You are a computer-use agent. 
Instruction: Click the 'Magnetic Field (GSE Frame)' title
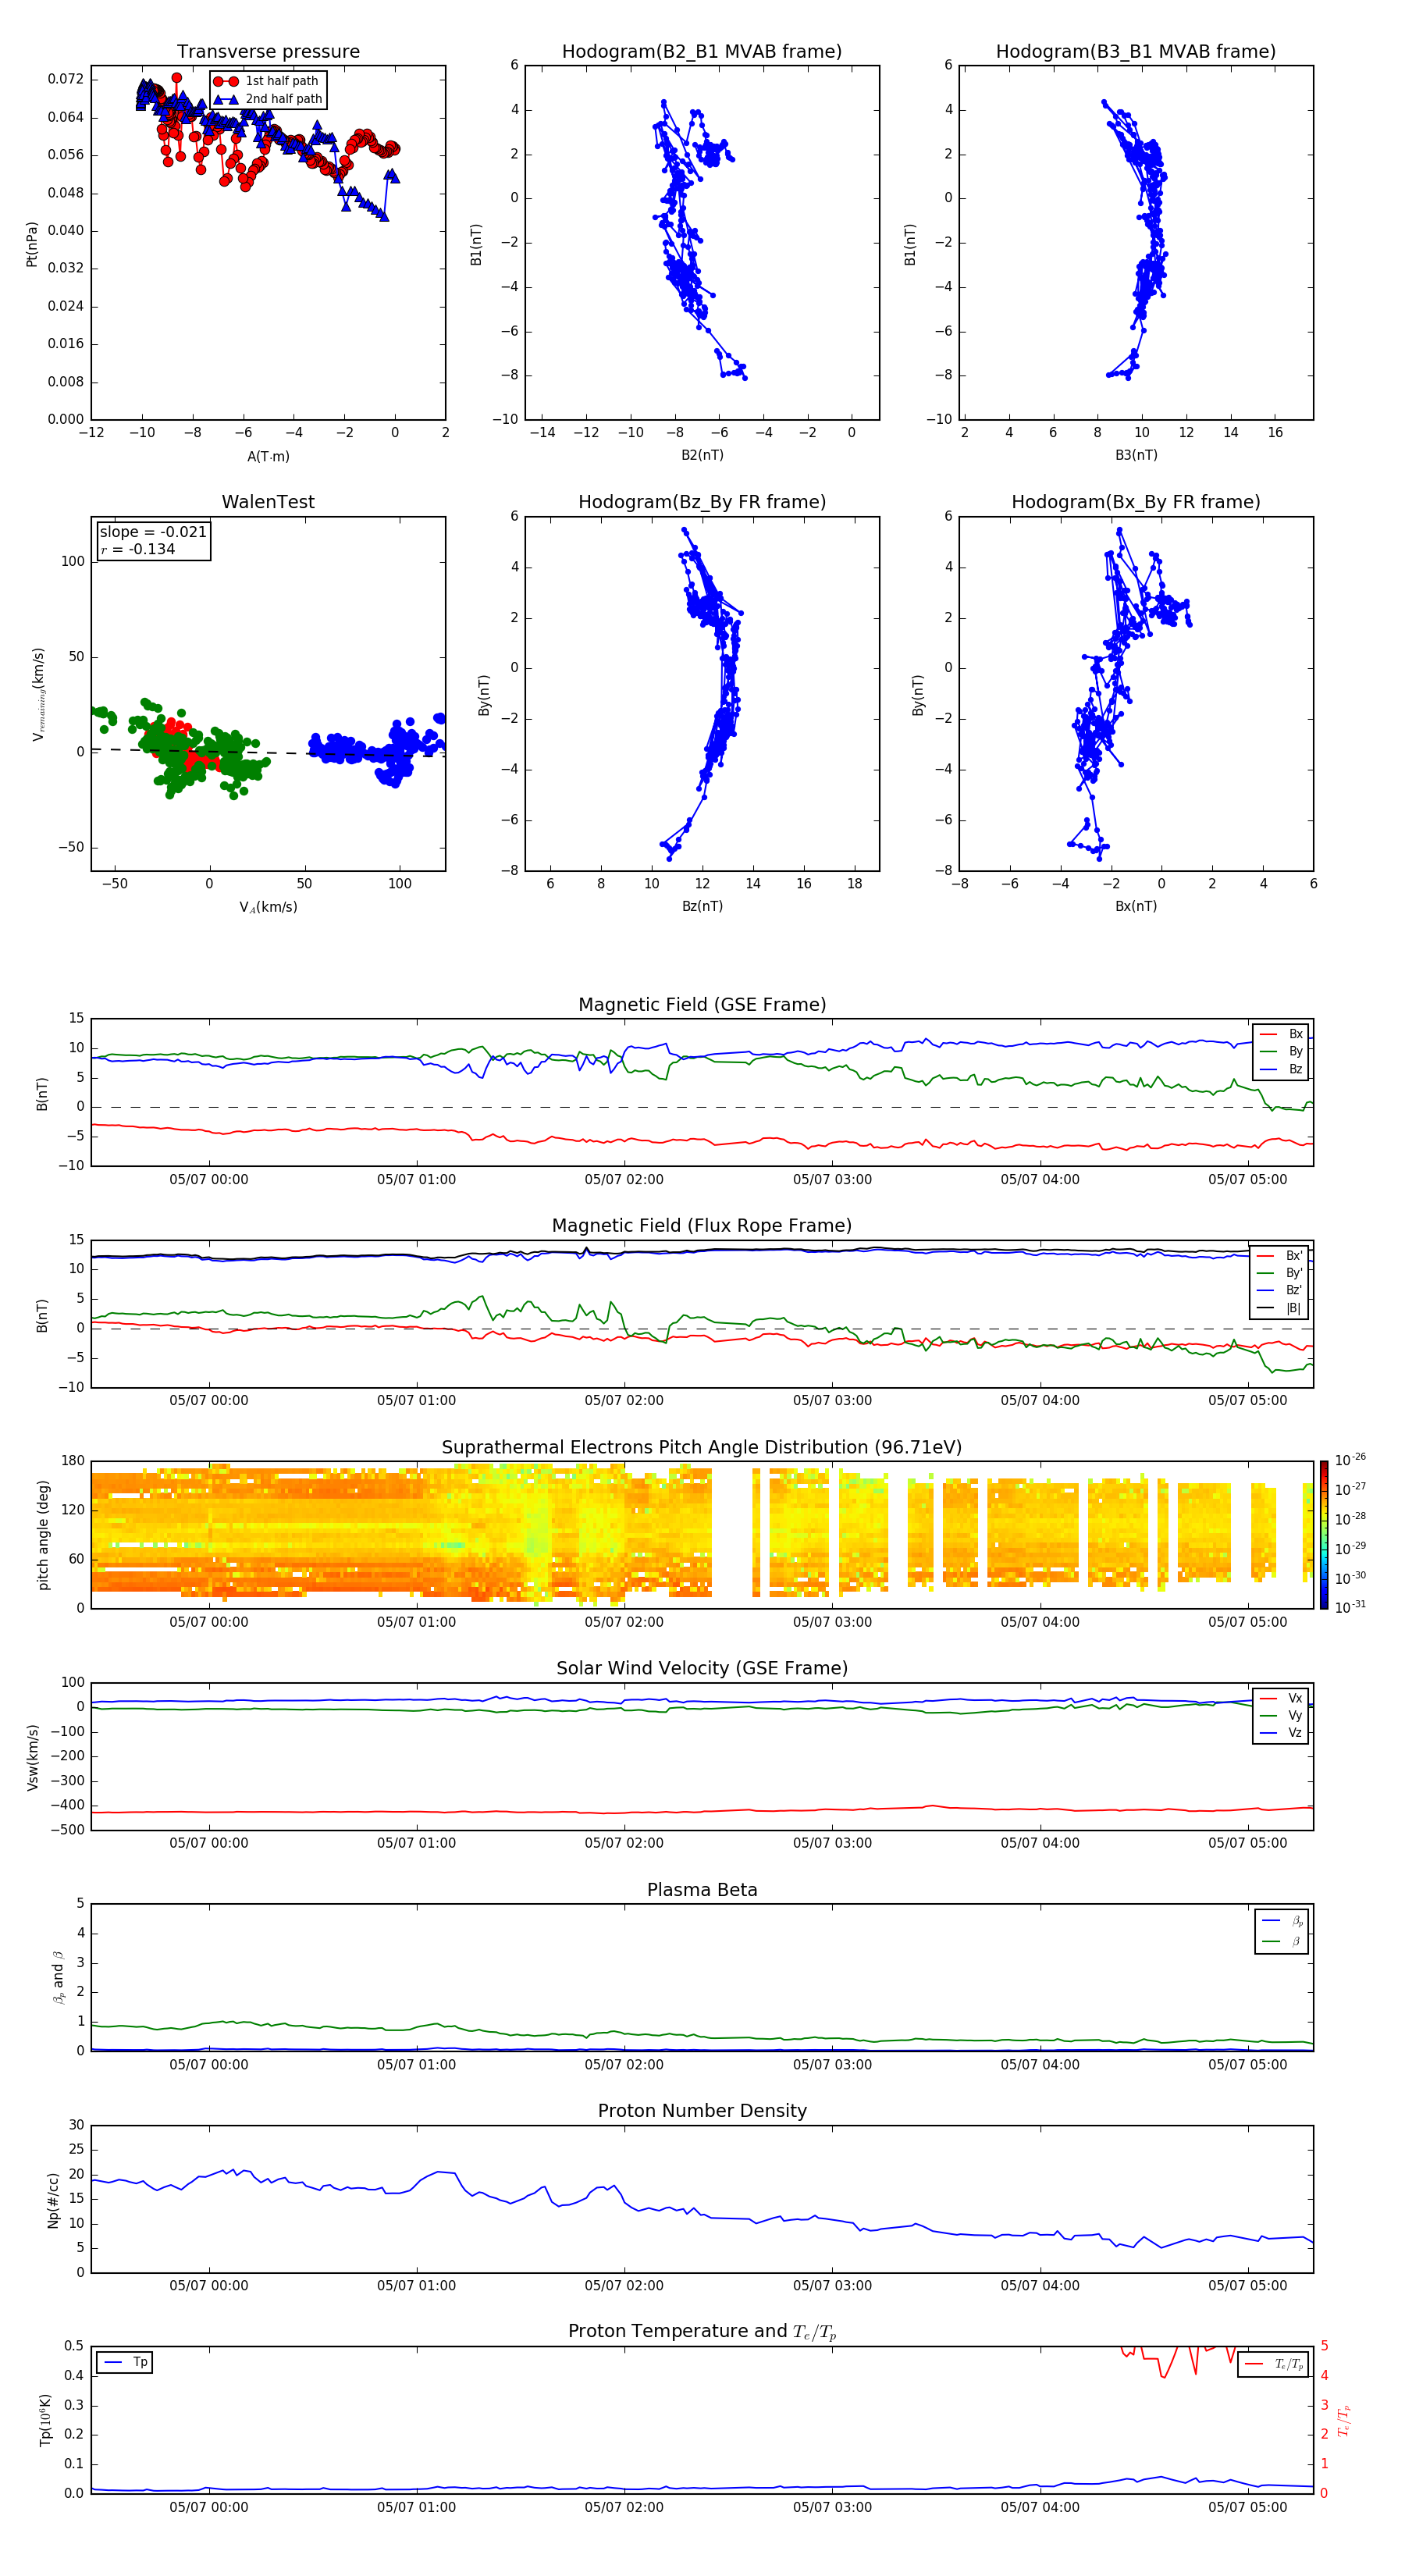(702, 1005)
